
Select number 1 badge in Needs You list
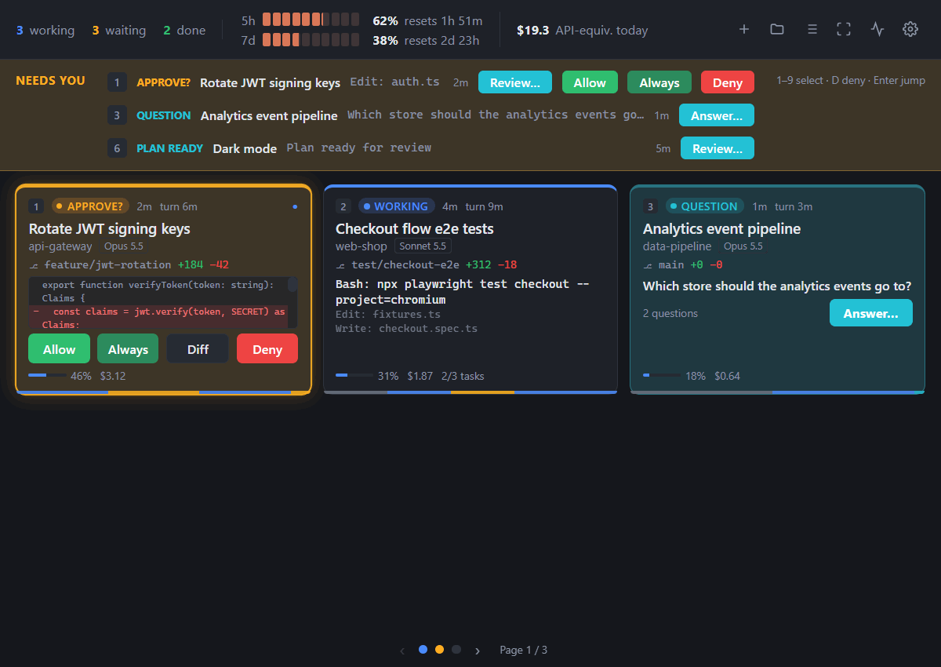click(117, 82)
